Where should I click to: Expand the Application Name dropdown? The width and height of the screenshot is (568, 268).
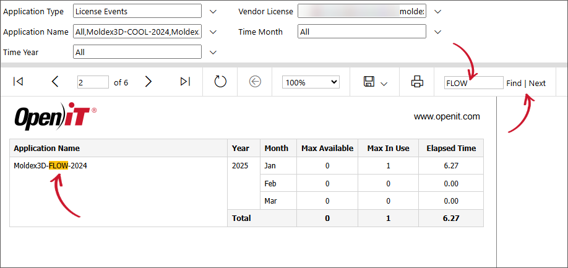pos(213,32)
